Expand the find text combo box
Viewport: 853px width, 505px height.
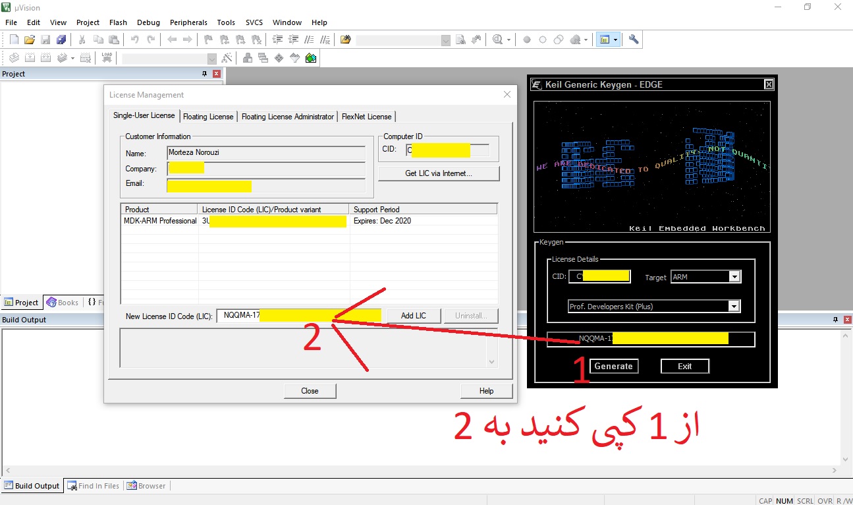[x=445, y=40]
